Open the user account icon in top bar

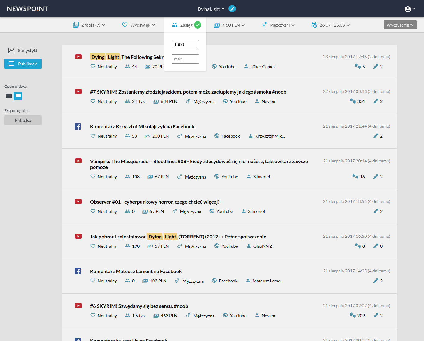click(x=408, y=9)
